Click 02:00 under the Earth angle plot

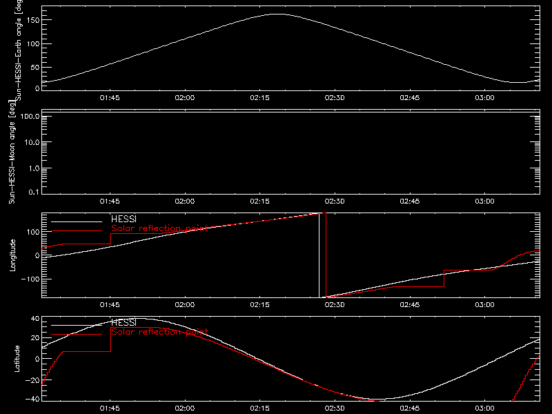tap(185, 97)
